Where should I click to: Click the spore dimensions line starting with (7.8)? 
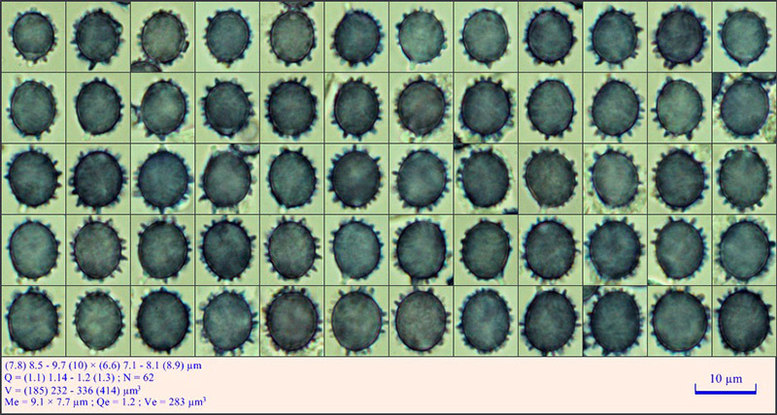click(x=103, y=366)
